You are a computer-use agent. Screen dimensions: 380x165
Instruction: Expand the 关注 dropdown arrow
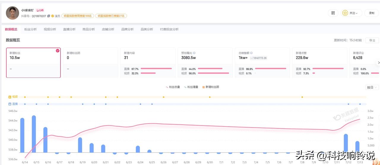[x=357, y=13]
